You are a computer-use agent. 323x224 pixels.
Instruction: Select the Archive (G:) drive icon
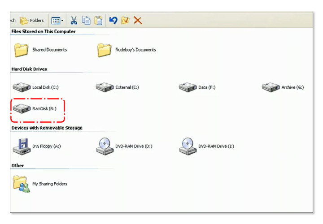(271, 87)
